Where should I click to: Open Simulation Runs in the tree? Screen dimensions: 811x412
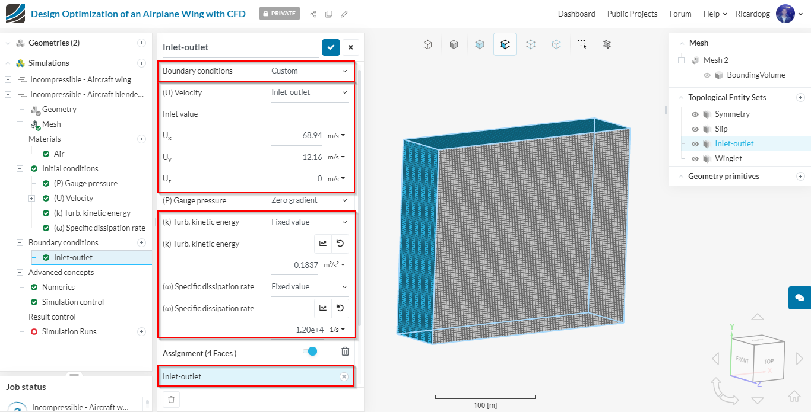point(69,331)
